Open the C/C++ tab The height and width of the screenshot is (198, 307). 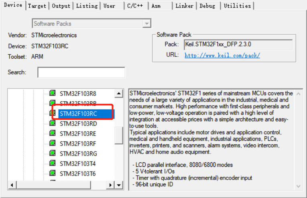136,6
